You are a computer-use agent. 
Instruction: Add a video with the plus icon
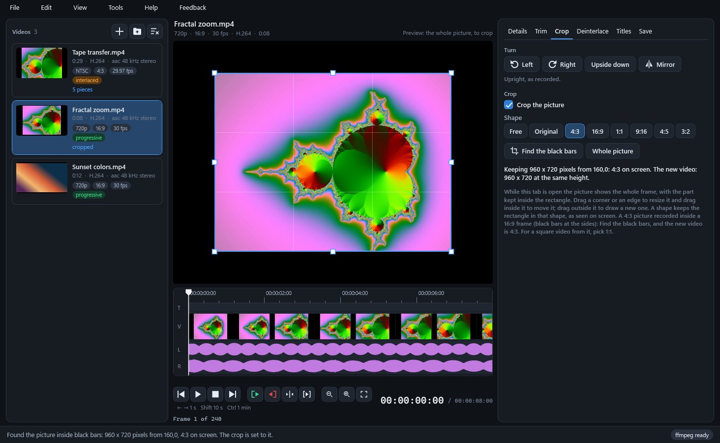(x=120, y=31)
